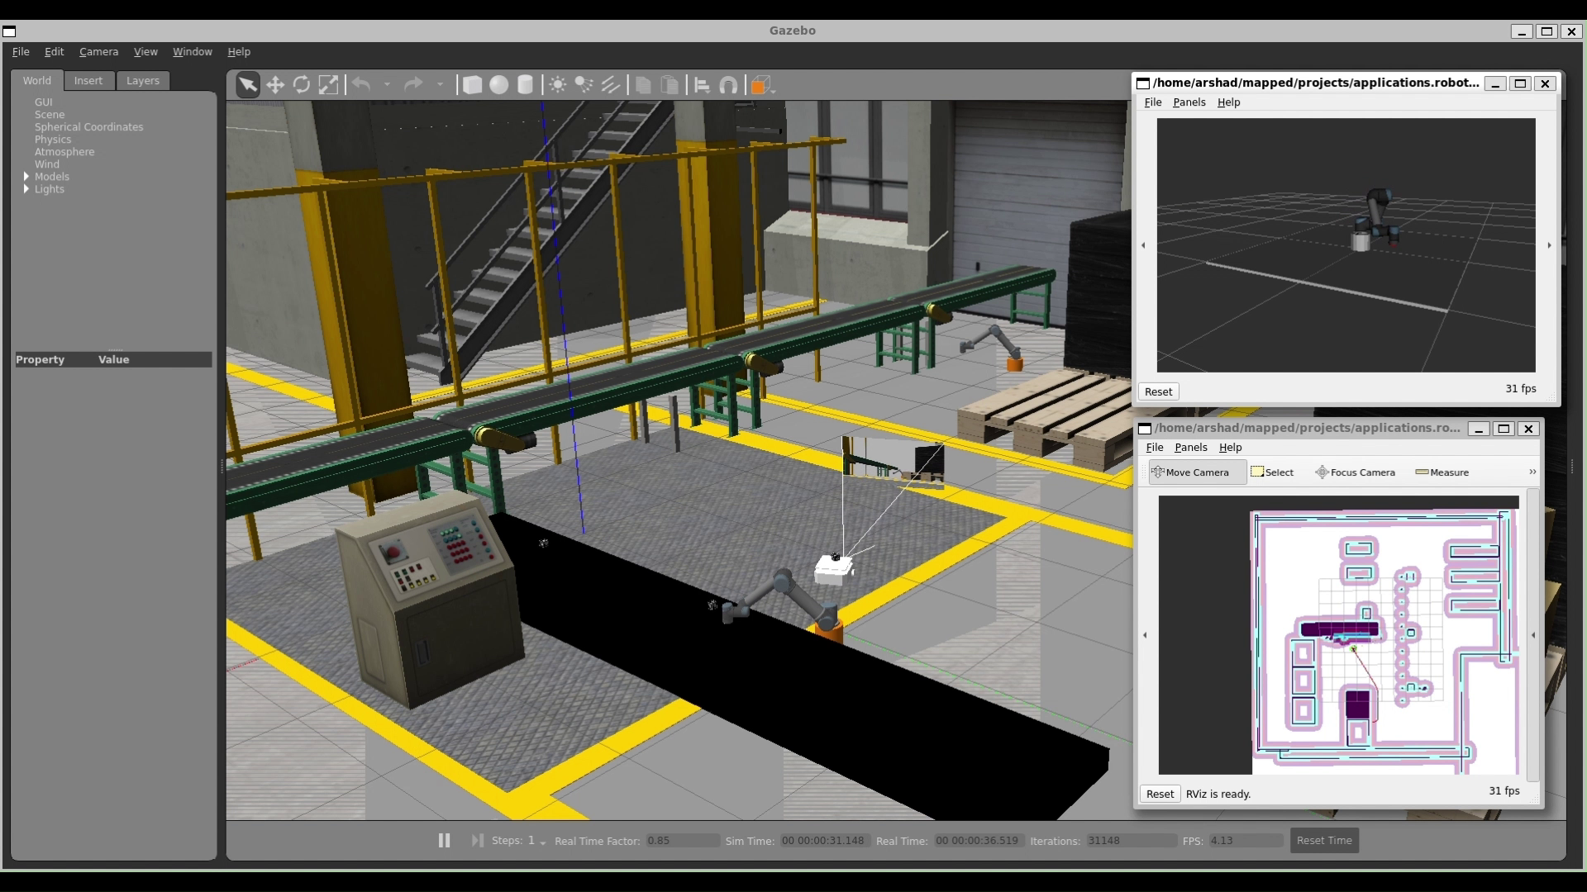Open the Camera menu
This screenshot has height=892, width=1587.
click(98, 51)
